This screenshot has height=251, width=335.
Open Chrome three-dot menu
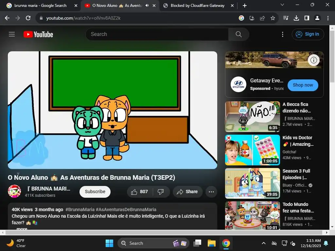(x=328, y=18)
